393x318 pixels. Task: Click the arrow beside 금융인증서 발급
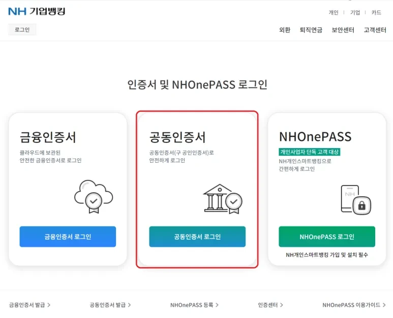pyautogui.click(x=49, y=305)
